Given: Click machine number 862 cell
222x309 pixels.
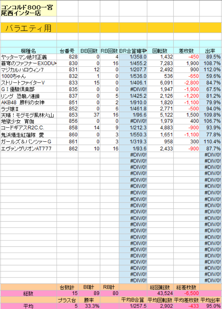Looking at the screenshot, I should pos(67,149).
